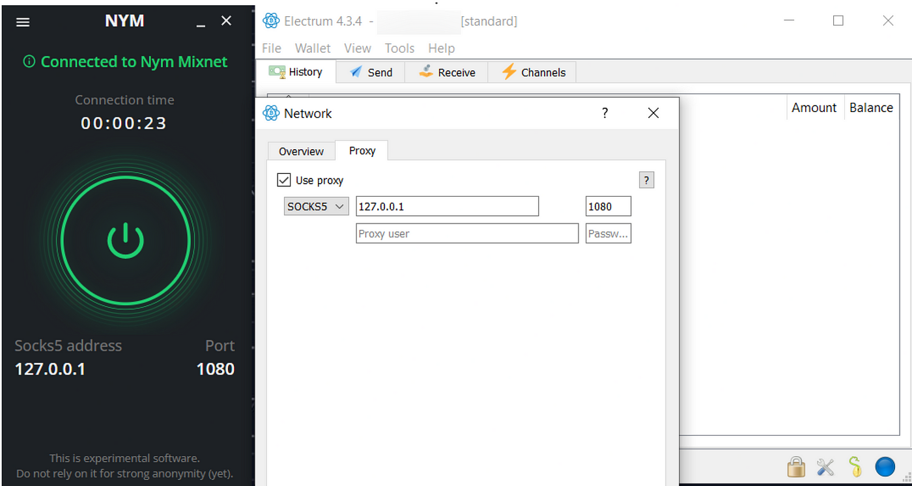Close the Network dialog

tap(653, 113)
